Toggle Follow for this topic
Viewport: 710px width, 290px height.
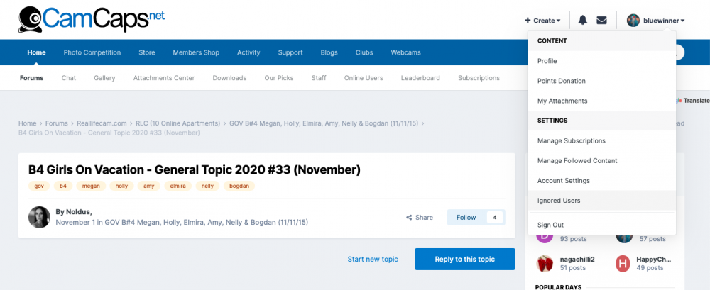coord(466,218)
